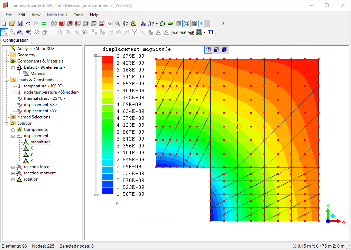Collapse the Components & Materials node

tap(7, 61)
